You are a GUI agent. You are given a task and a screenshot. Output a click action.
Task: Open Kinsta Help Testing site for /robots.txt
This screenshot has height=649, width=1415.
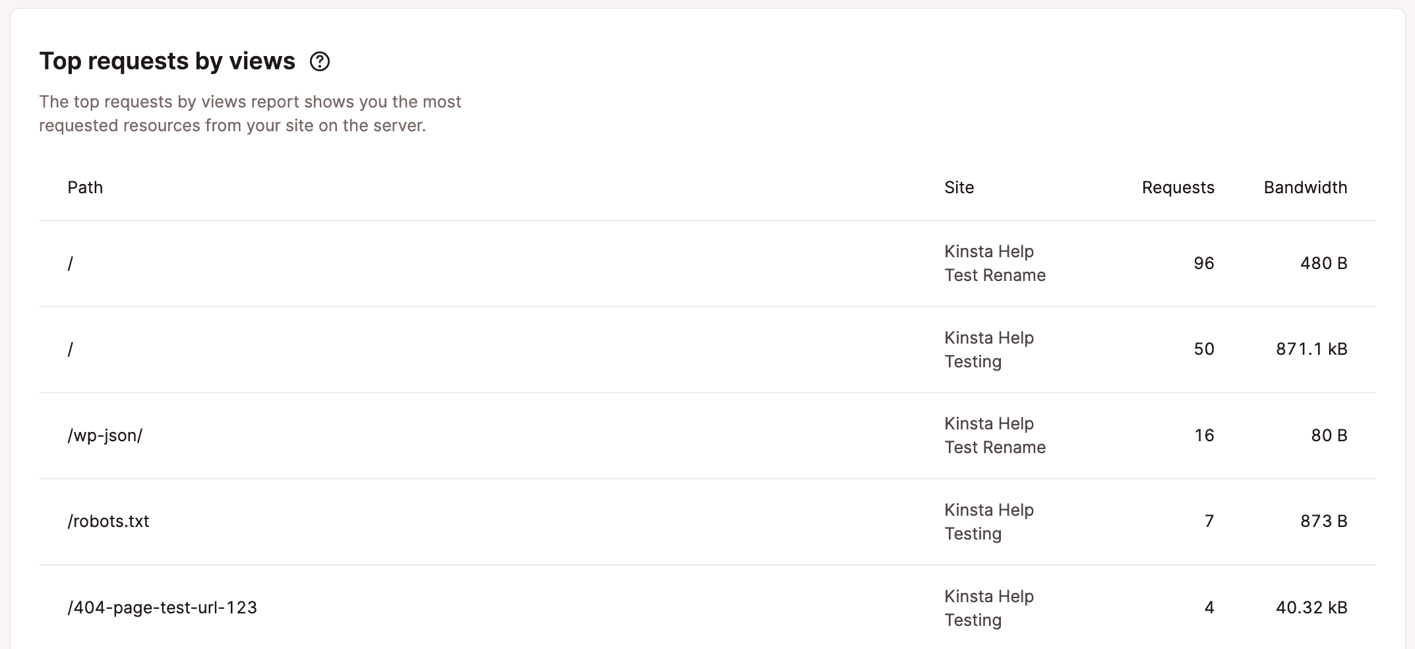(989, 521)
